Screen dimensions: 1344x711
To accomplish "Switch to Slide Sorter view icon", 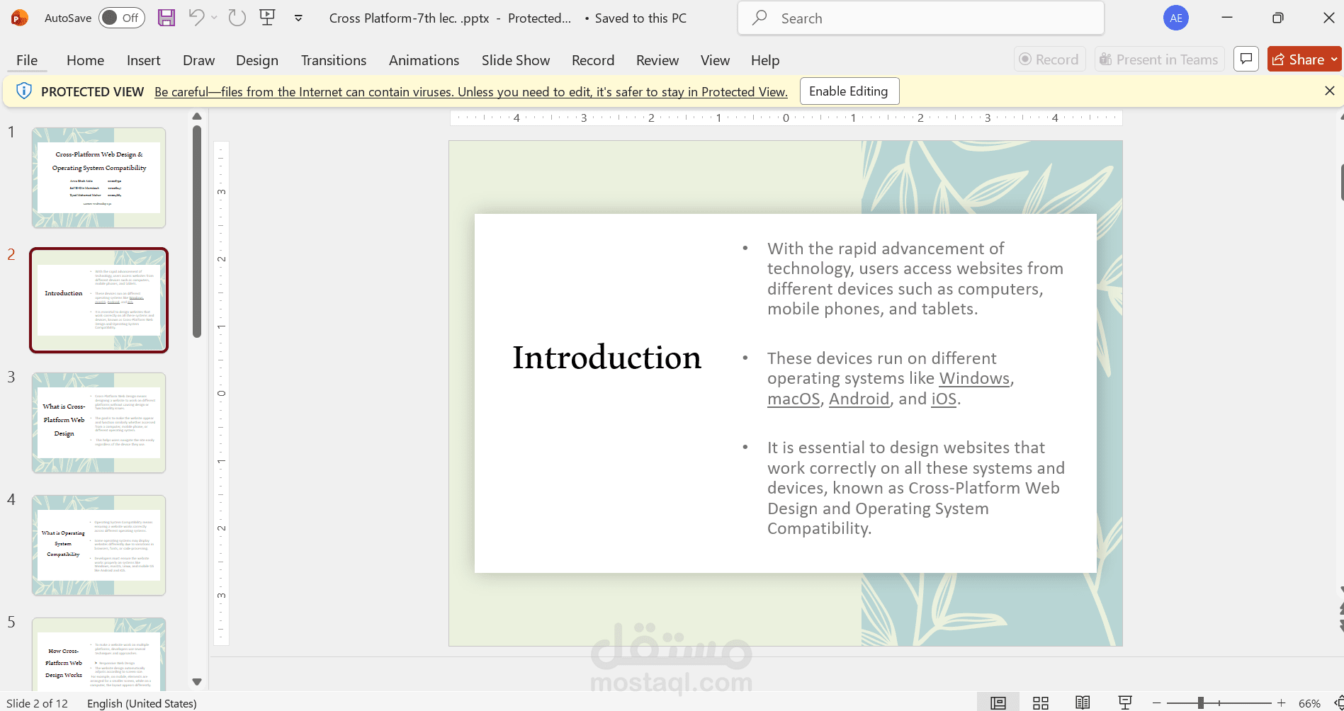I will (1041, 703).
